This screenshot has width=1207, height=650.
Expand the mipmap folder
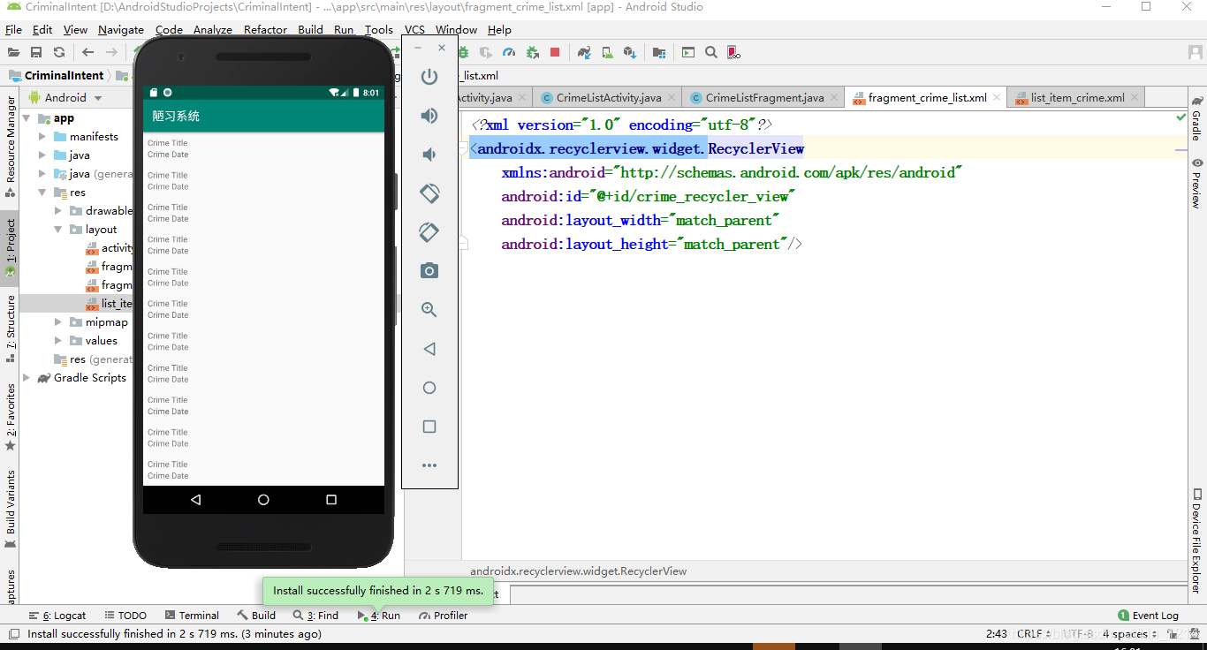click(x=58, y=322)
